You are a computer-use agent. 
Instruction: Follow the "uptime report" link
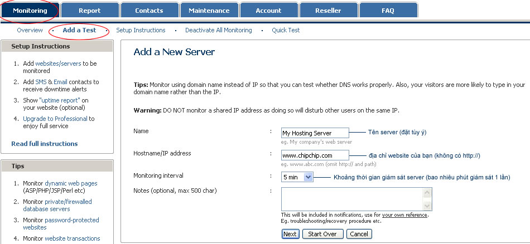point(60,101)
